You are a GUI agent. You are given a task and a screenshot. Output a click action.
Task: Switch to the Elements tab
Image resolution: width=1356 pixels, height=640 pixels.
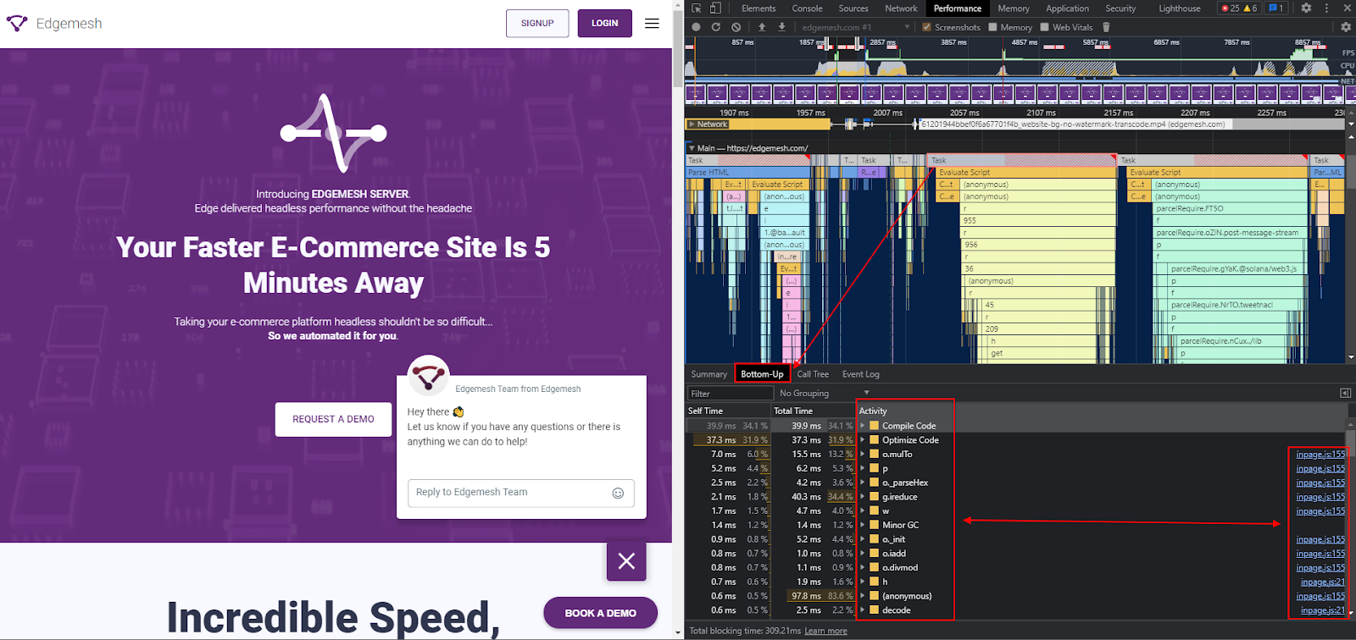click(759, 8)
